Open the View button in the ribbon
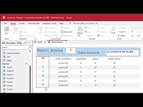Screen dimensions: 143x107 [x=7, y=32]
